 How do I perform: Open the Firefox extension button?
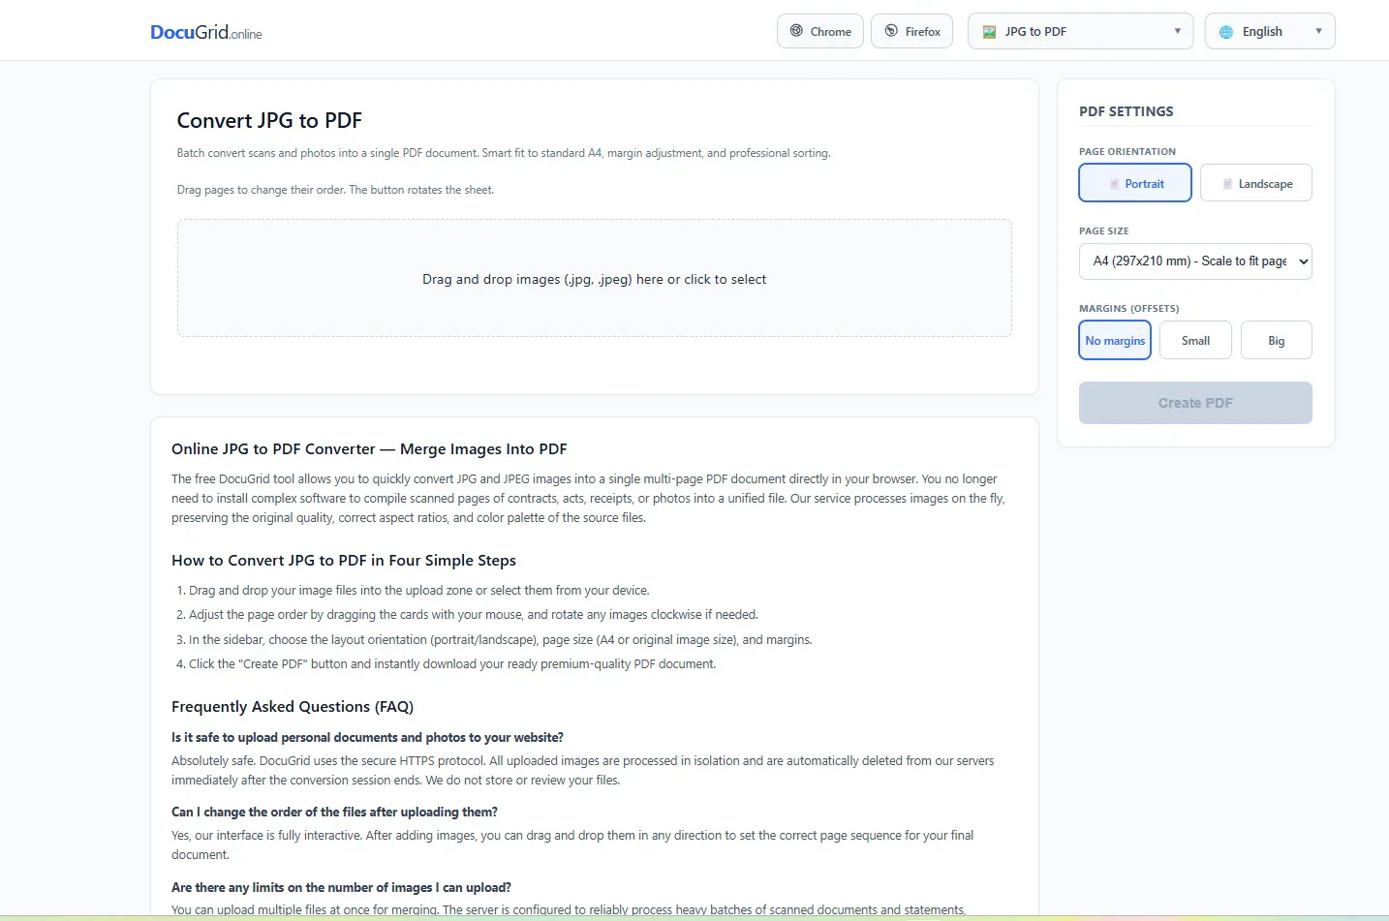point(911,31)
